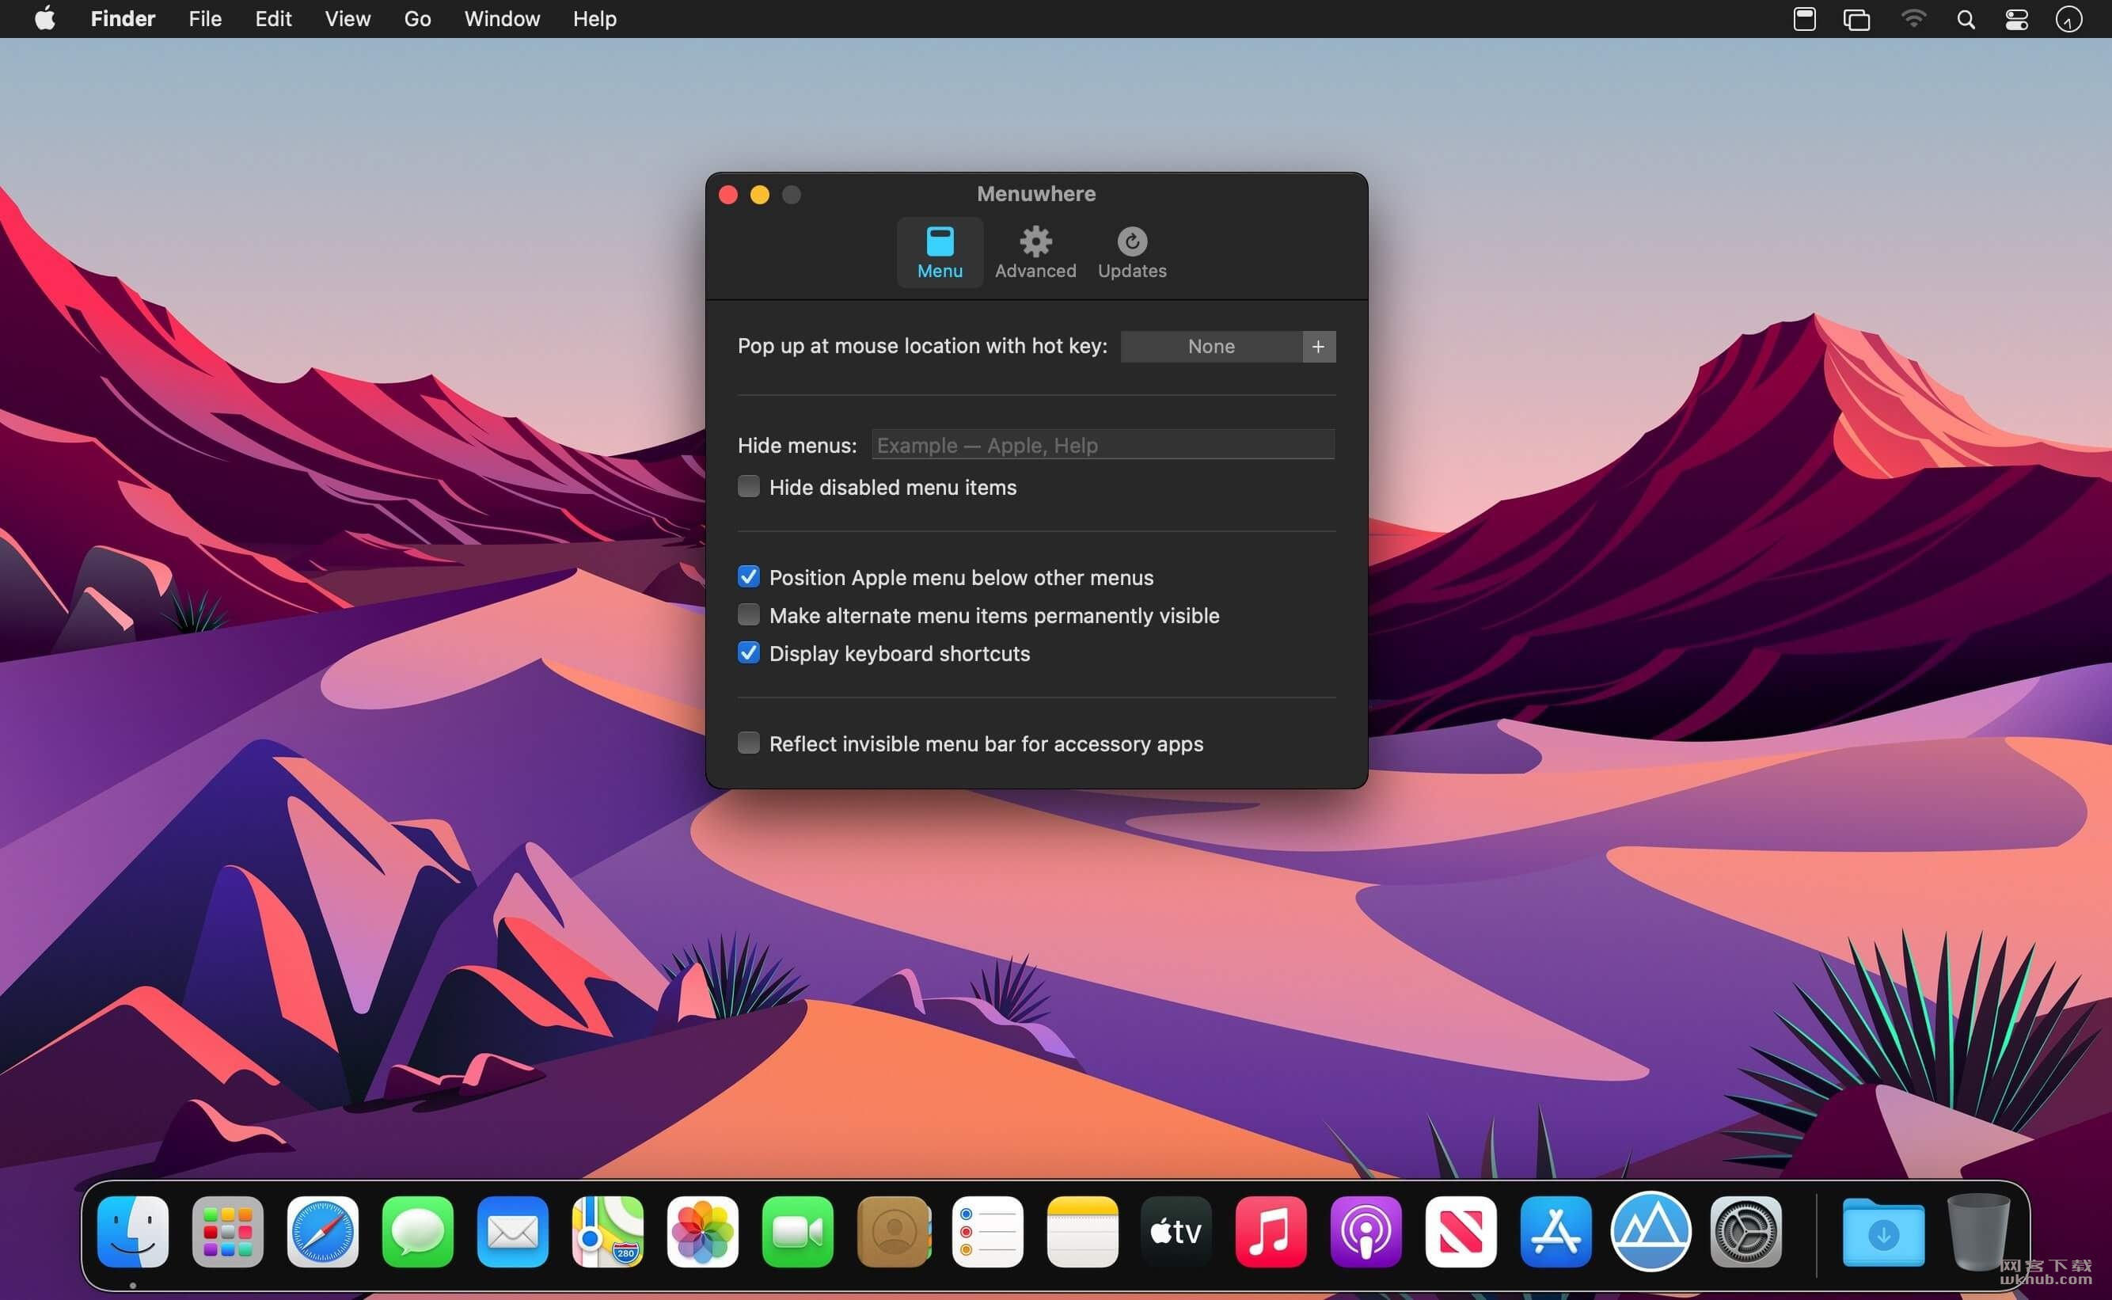Open App Store from the Dock
Viewport: 2112px width, 1300px height.
1556,1231
